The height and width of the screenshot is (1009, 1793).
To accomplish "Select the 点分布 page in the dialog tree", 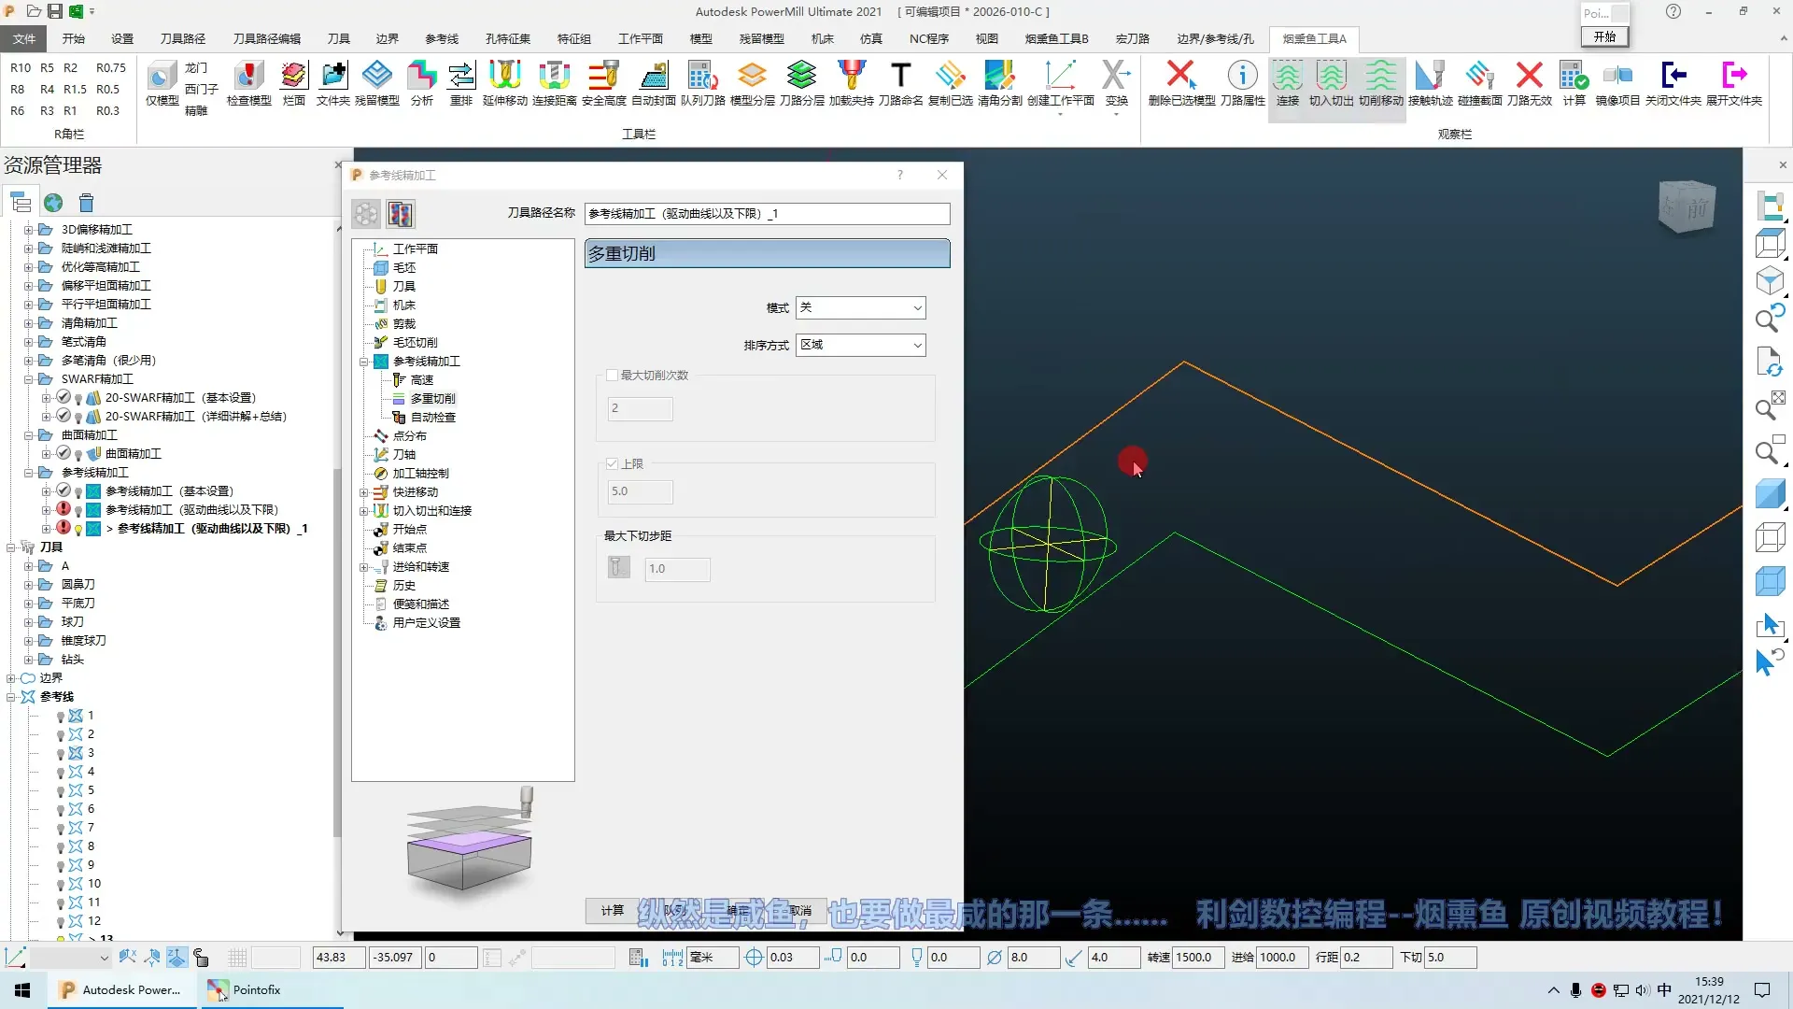I will click(x=409, y=436).
